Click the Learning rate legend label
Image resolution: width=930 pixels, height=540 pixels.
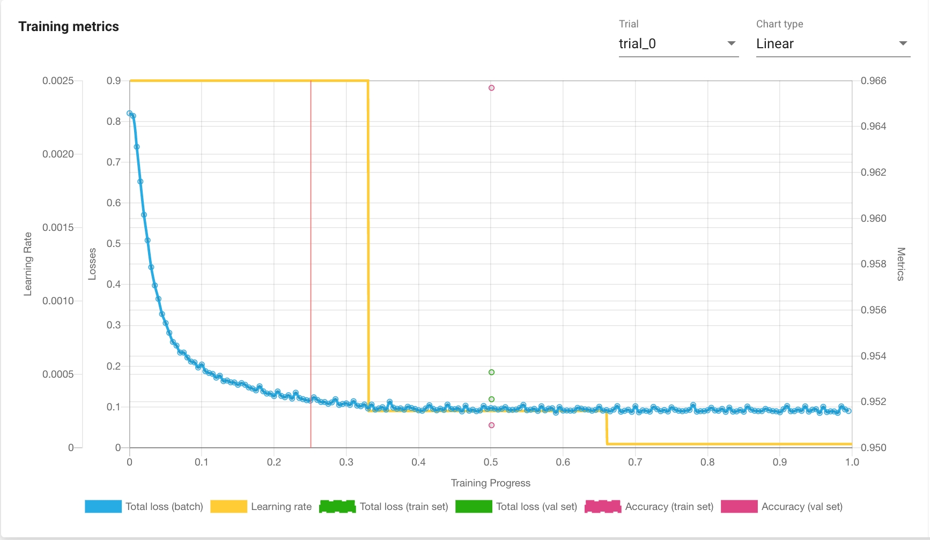[281, 507]
